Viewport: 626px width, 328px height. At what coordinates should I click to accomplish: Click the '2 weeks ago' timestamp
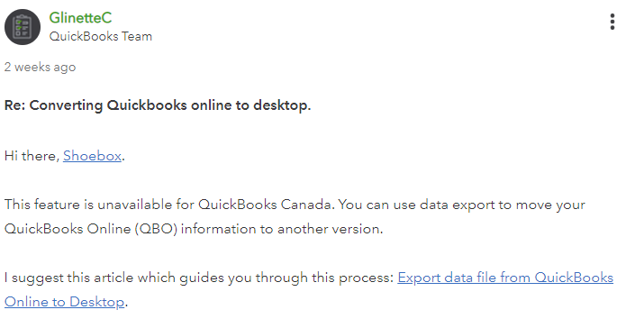point(40,67)
